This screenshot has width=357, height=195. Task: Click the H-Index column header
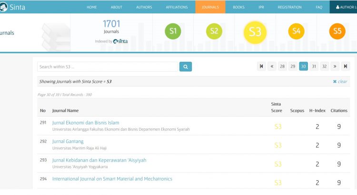tap(317, 111)
